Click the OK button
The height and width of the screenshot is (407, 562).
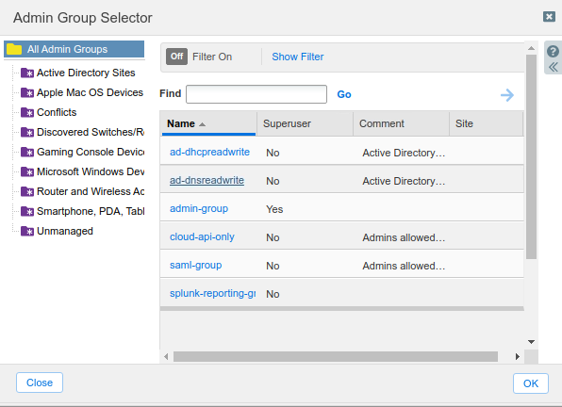pos(531,383)
